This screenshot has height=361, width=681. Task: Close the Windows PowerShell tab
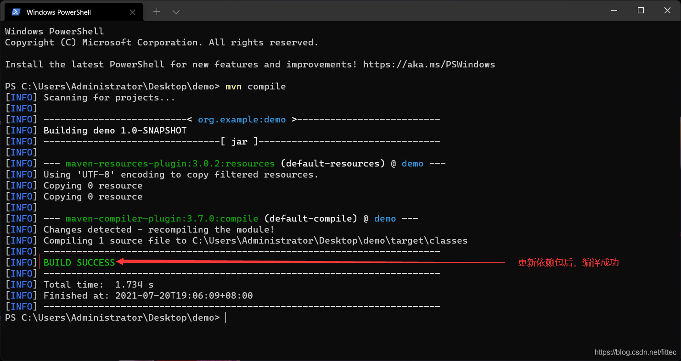point(133,12)
